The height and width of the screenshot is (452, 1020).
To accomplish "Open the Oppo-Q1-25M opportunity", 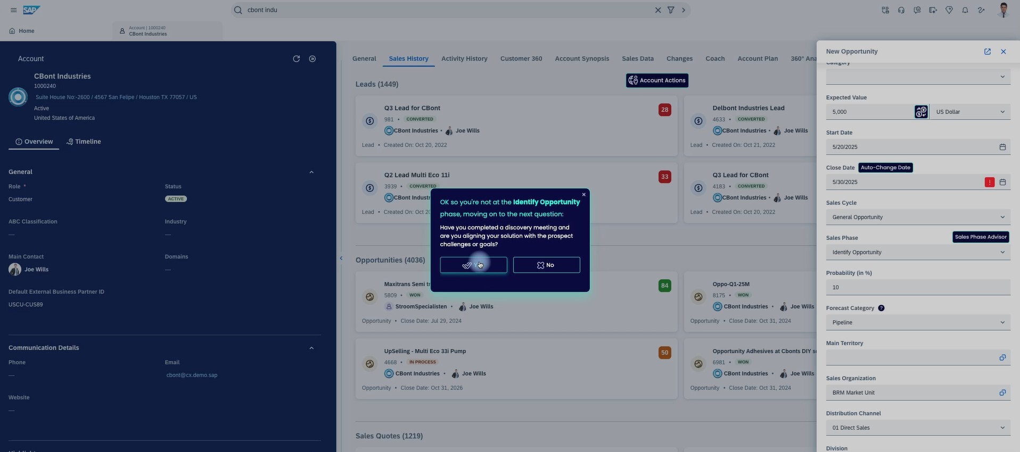I will 731,284.
